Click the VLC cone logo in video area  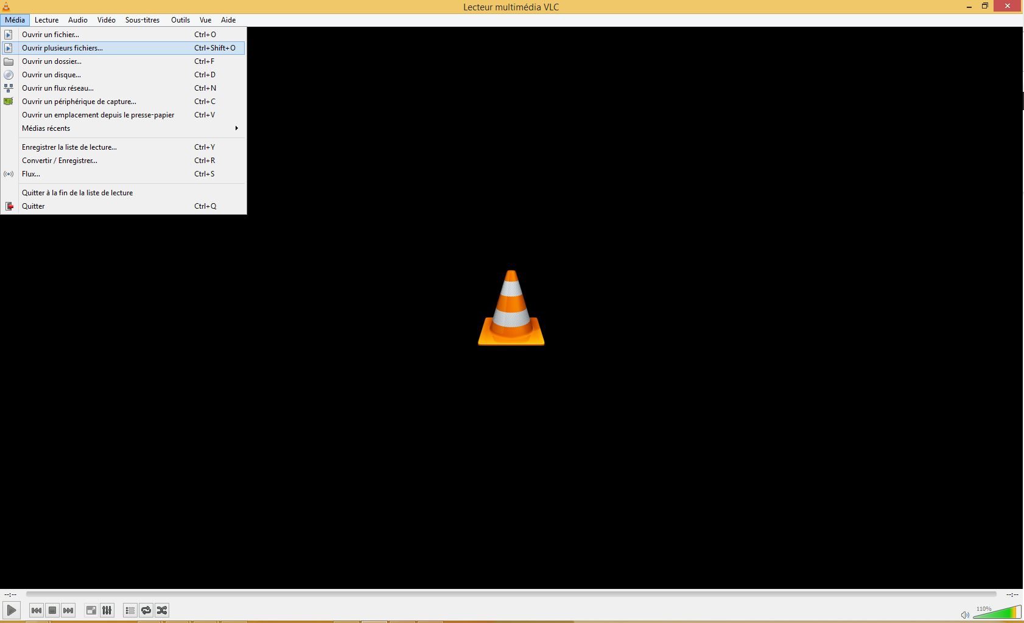pyautogui.click(x=511, y=308)
